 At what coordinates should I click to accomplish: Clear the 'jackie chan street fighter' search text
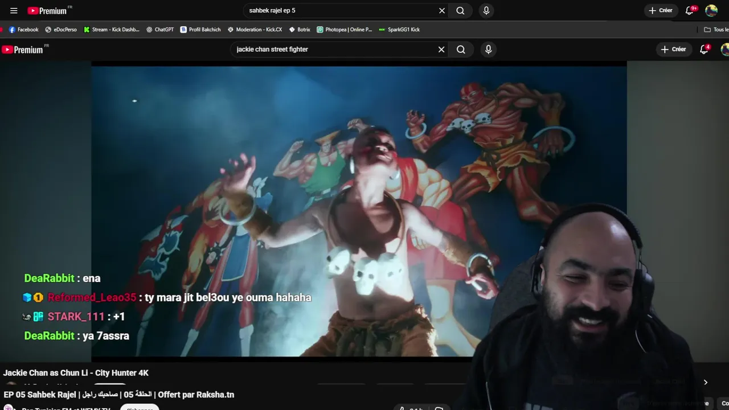tap(441, 50)
